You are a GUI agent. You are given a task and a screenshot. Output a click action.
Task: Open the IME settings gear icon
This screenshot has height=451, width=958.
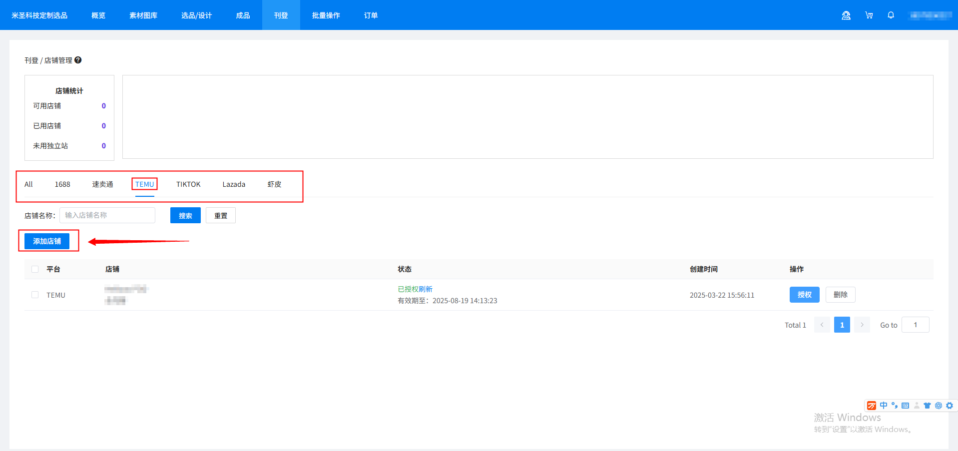point(950,406)
